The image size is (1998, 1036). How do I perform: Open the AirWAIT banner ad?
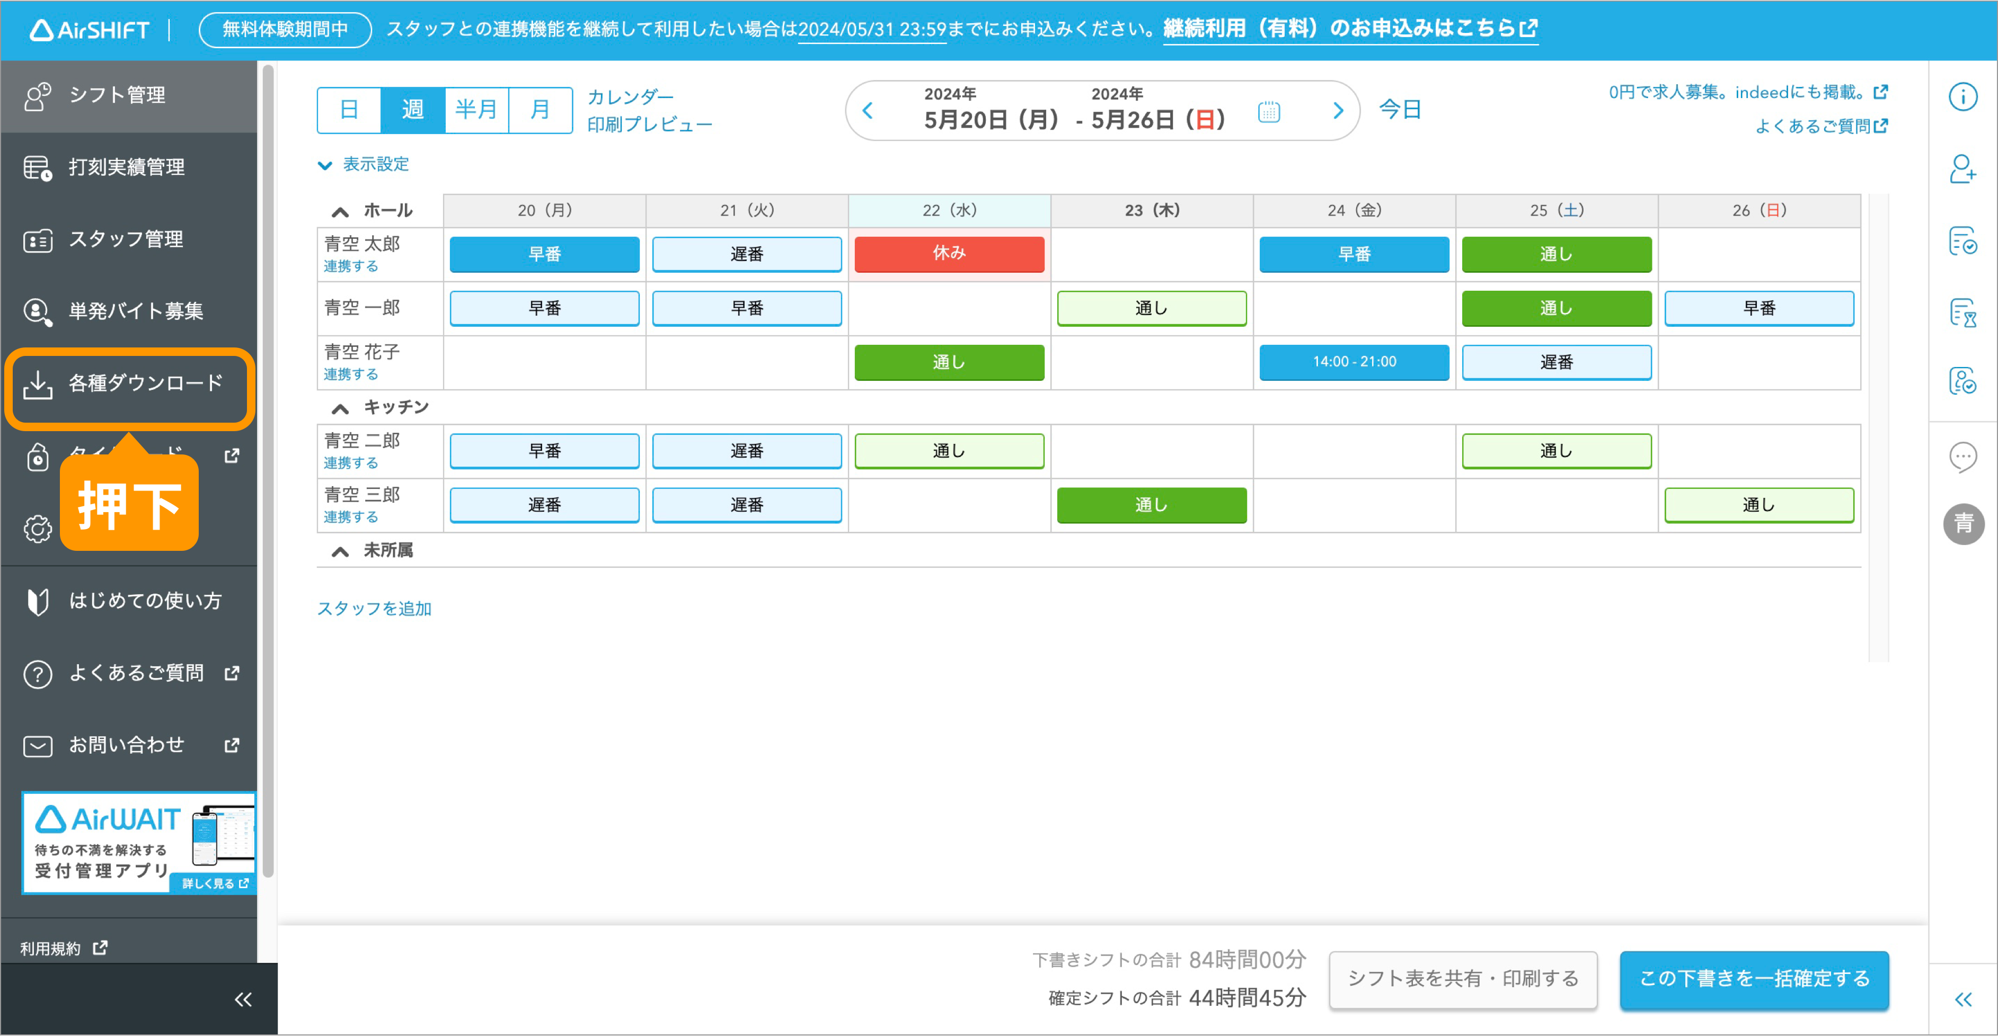[x=139, y=843]
